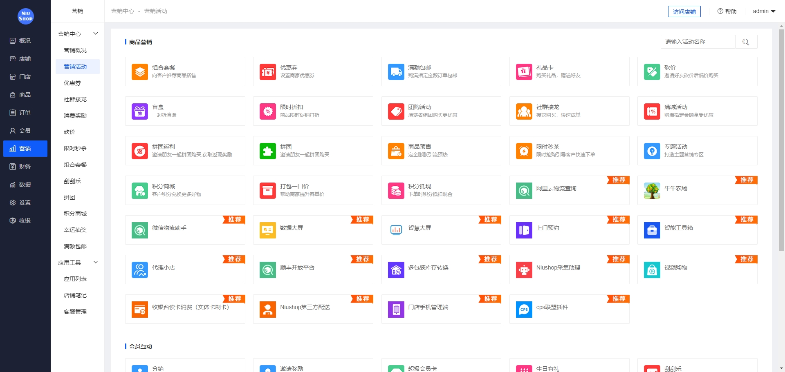Screen dimensions: 785x372
Task: Go to 订单 in main navigation
Action: click(25, 113)
